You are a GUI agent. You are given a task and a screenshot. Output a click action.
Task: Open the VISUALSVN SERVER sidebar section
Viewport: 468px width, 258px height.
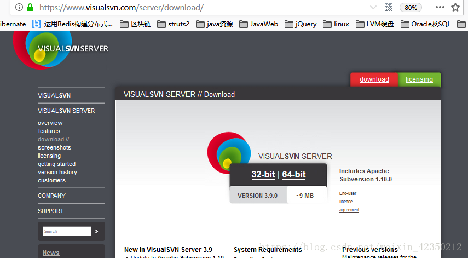coord(66,111)
